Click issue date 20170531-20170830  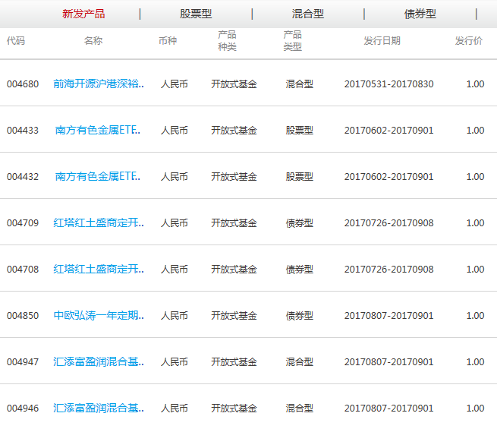click(389, 84)
